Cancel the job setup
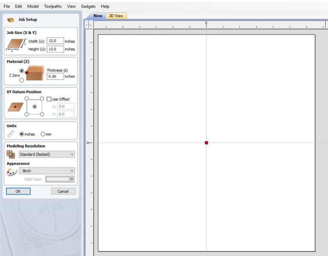 click(x=63, y=191)
